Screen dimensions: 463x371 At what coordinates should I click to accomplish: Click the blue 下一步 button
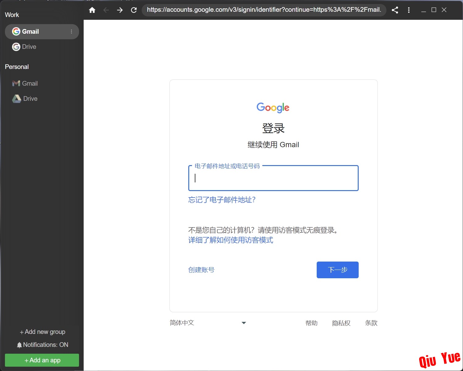point(338,270)
